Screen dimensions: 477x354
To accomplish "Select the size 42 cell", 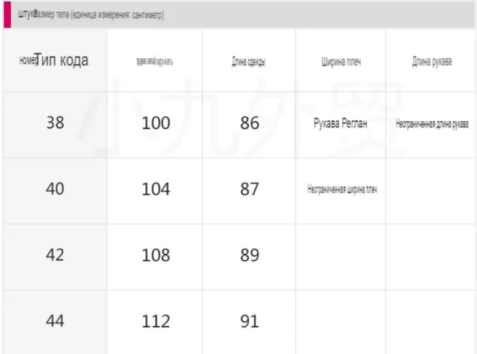I will pyautogui.click(x=55, y=257).
